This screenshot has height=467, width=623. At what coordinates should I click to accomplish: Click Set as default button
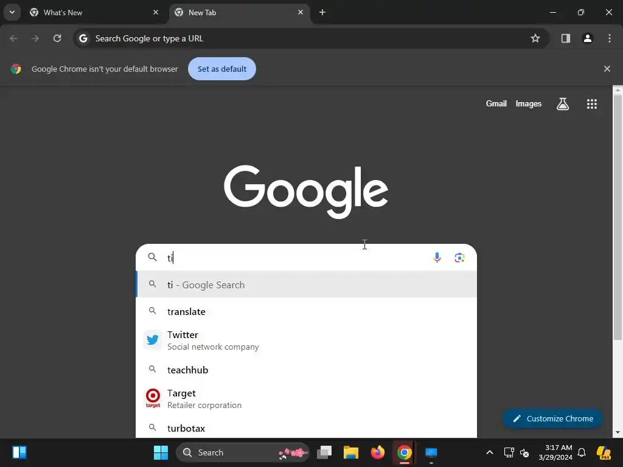pyautogui.click(x=221, y=69)
